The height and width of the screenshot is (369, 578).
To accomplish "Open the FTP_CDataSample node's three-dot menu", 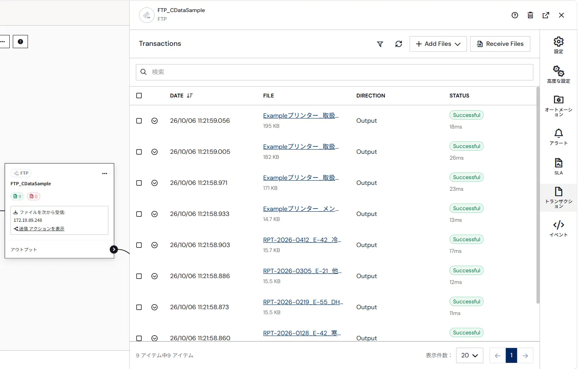I will pyautogui.click(x=104, y=174).
